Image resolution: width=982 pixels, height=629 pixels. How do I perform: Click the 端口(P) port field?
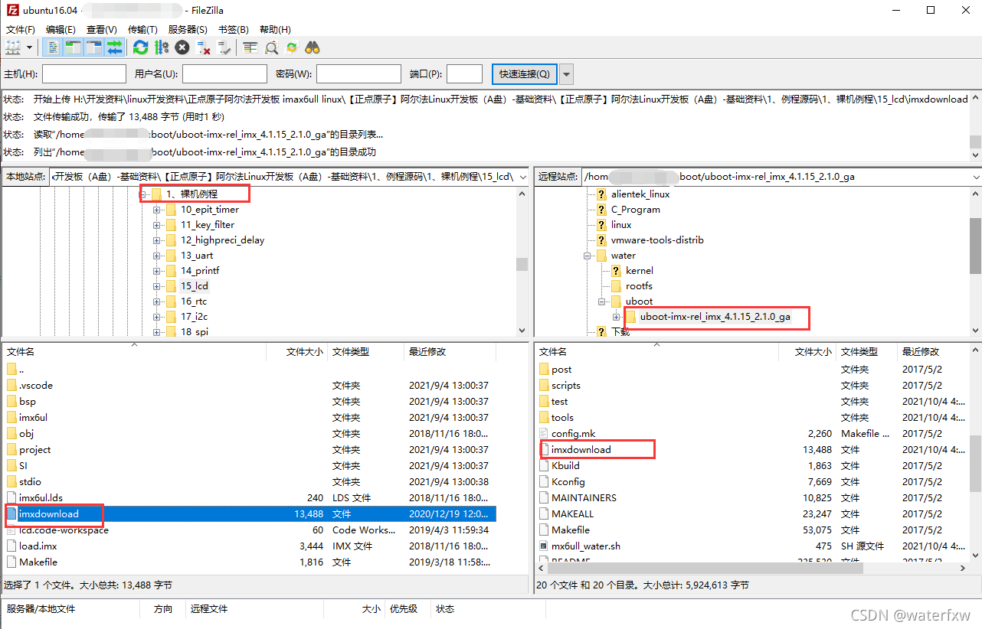(x=464, y=74)
